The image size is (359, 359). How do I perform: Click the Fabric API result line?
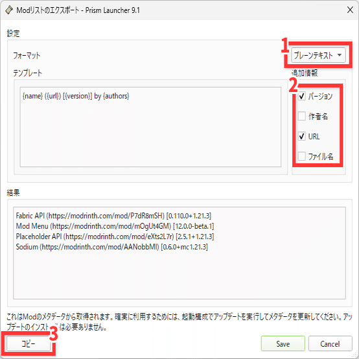113,216
